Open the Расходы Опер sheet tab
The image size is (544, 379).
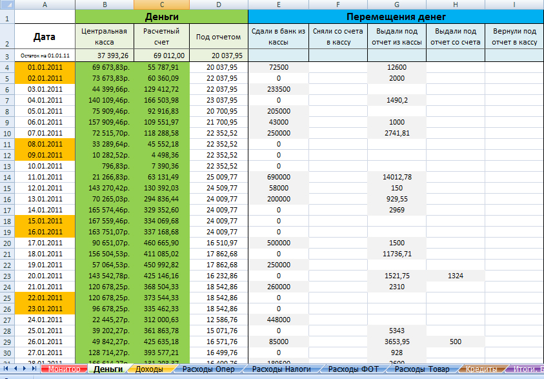coord(208,369)
